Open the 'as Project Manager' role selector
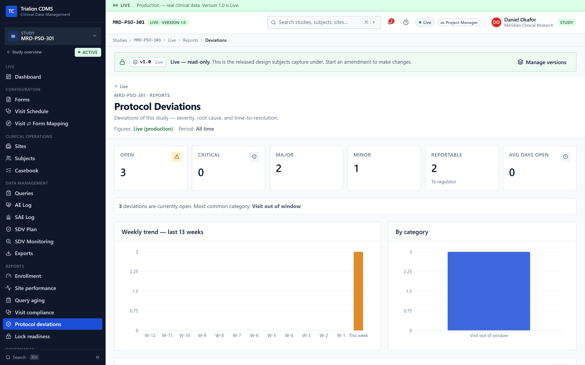This screenshot has width=585, height=365. 459,23
